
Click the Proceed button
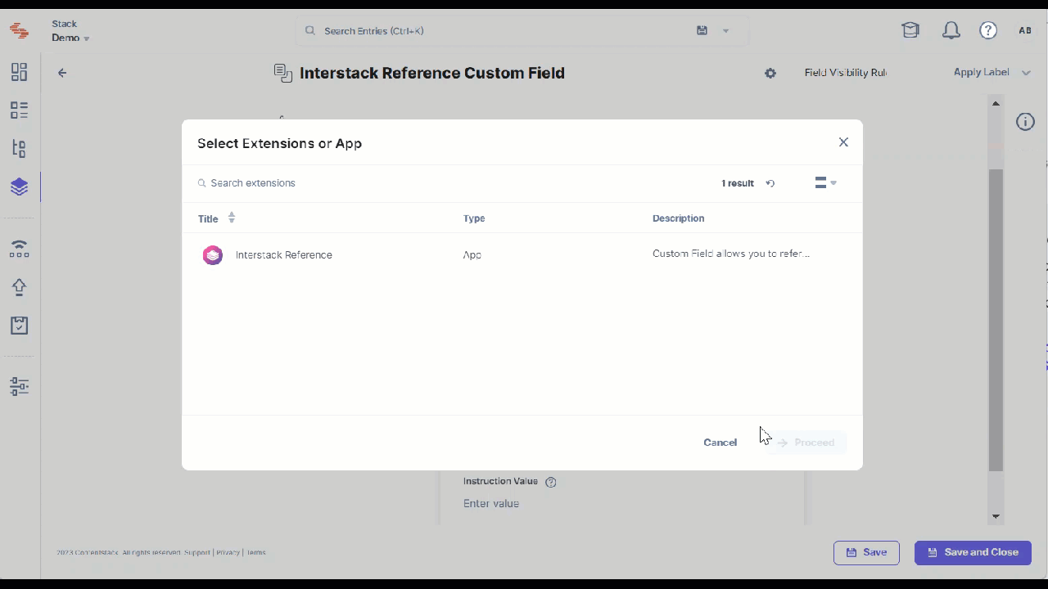[806, 443]
